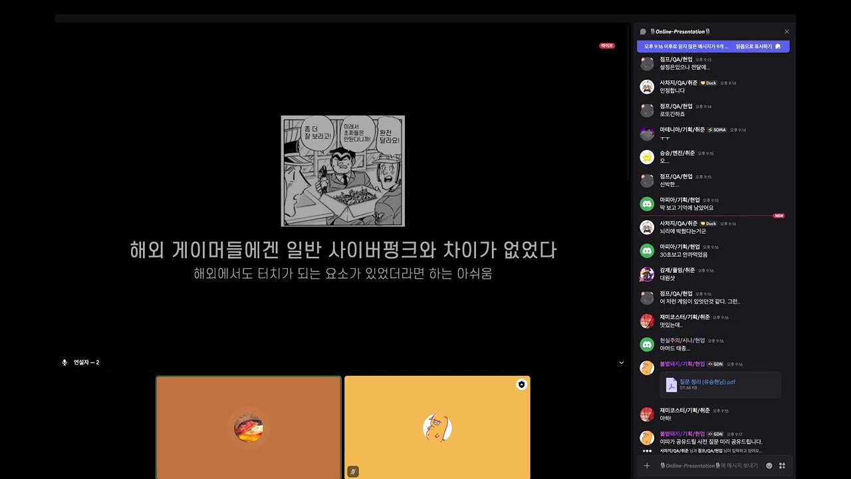Click username 마테니아/기획/취준

(682, 130)
